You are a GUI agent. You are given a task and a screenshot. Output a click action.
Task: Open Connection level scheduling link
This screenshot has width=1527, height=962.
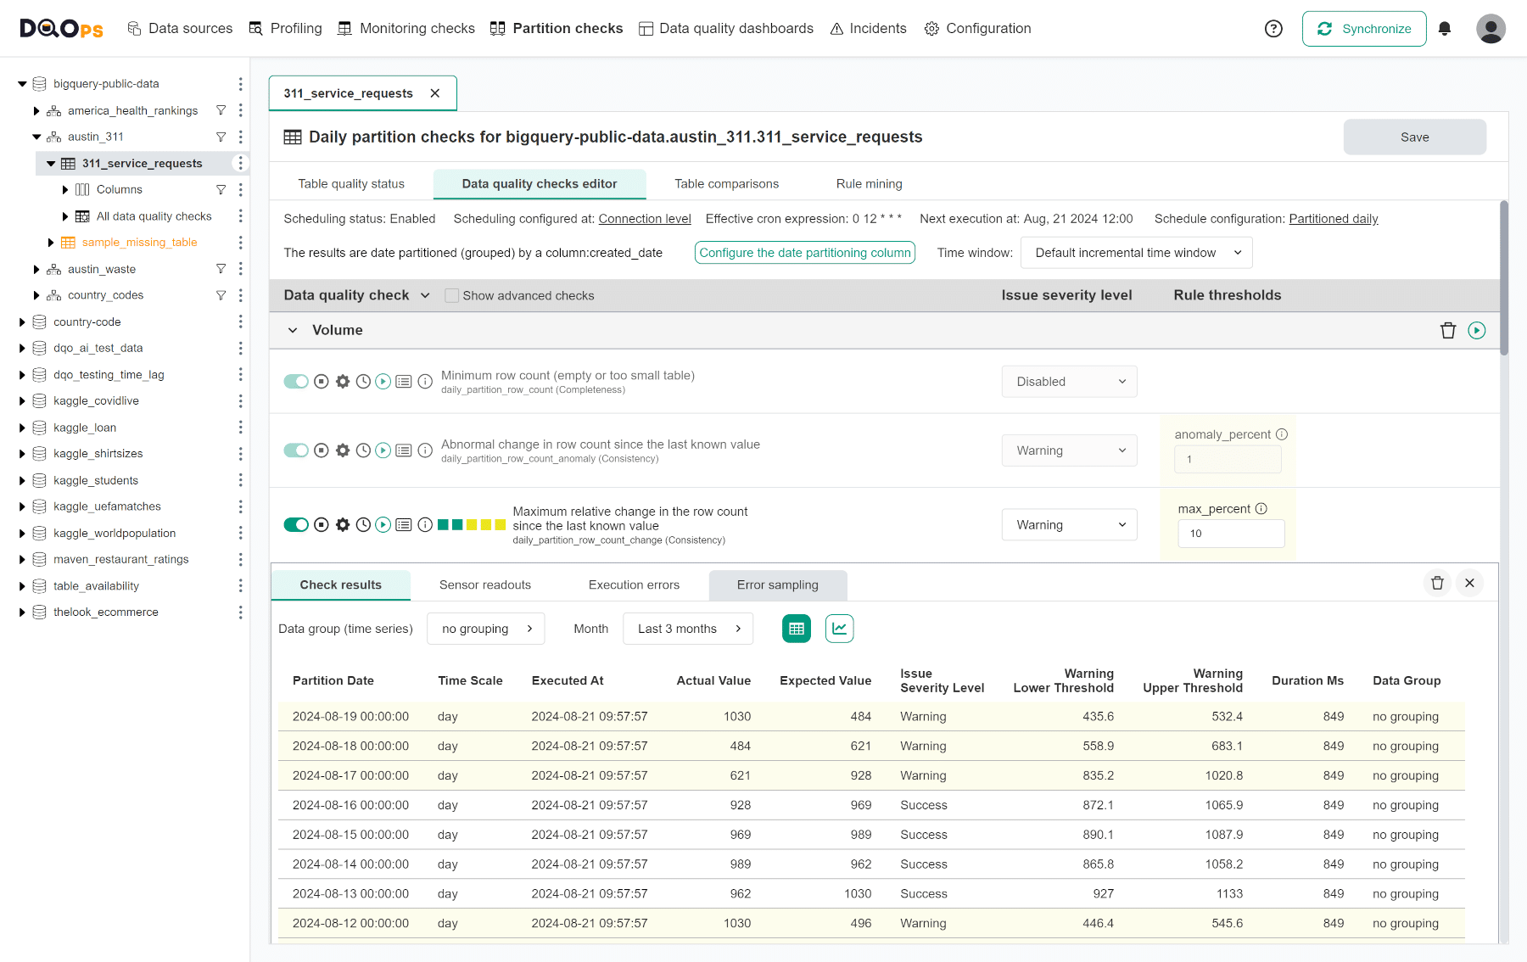point(645,219)
